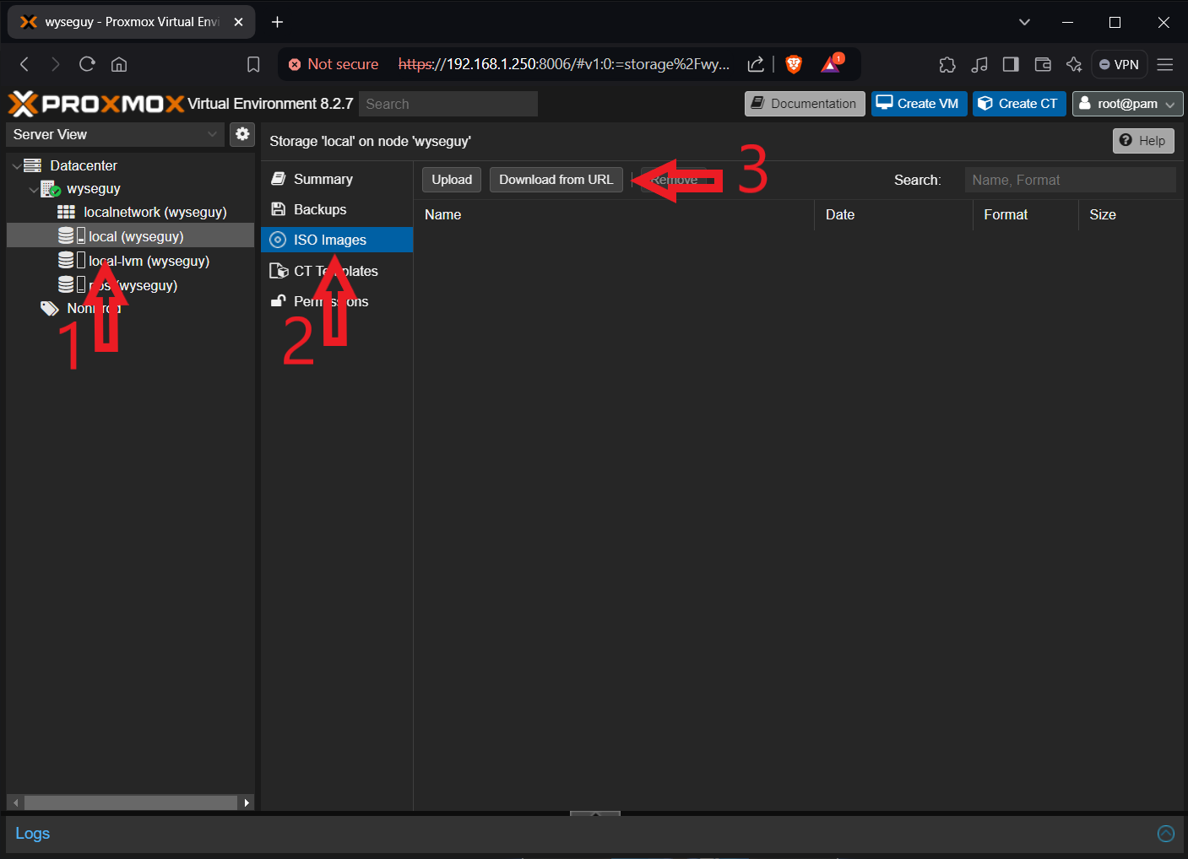Select Datacenter in the tree

pos(84,165)
